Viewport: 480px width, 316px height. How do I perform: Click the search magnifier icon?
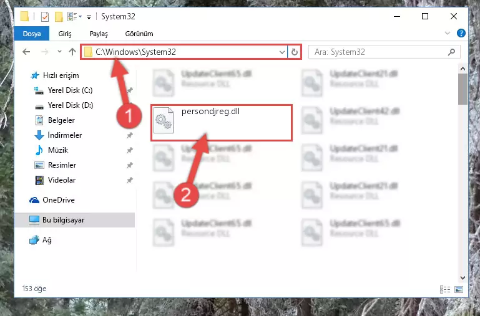[x=451, y=52]
